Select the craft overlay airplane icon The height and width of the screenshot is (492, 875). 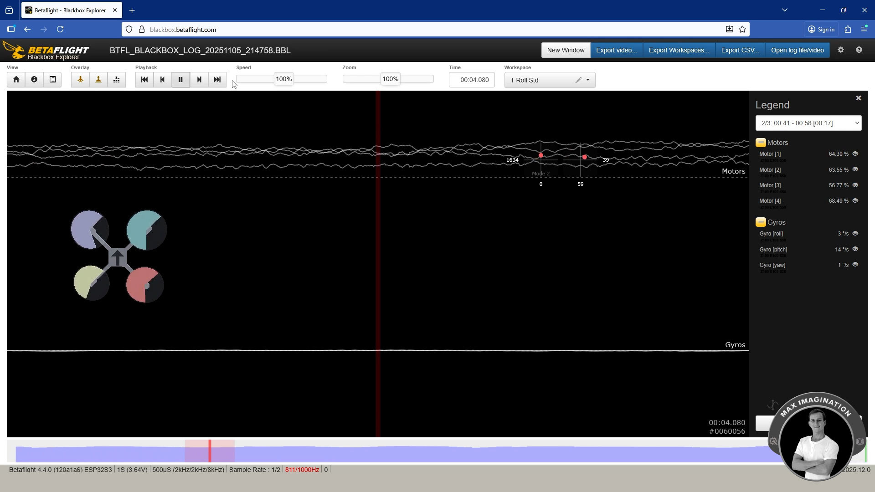coord(80,79)
